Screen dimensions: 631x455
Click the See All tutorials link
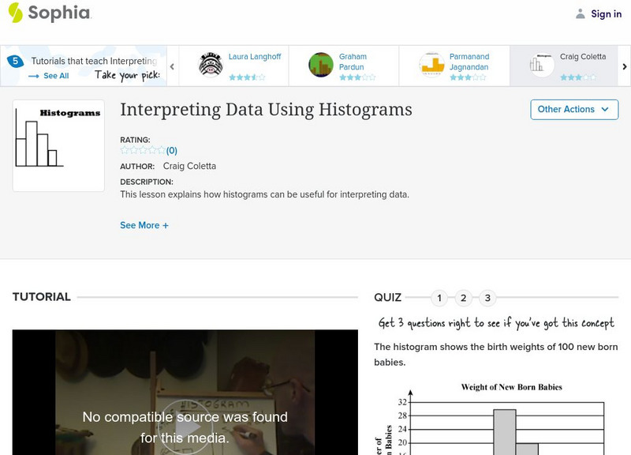49,76
